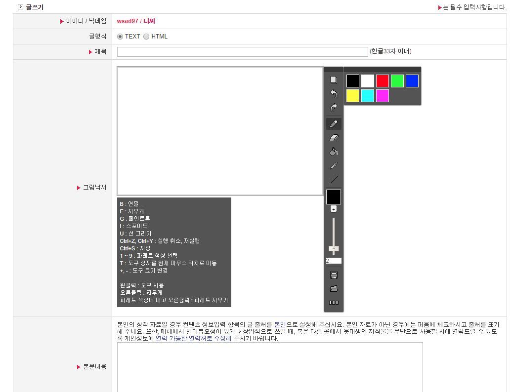Screen dimensions: 512x392
Task: Pick the paint bucket fill tool
Action: click(334, 152)
